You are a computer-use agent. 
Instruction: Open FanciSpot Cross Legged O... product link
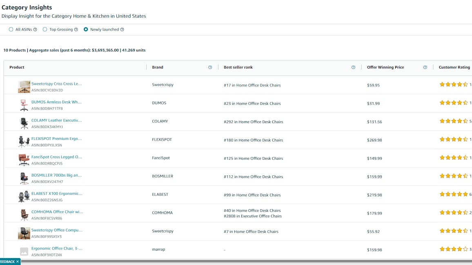(57, 157)
